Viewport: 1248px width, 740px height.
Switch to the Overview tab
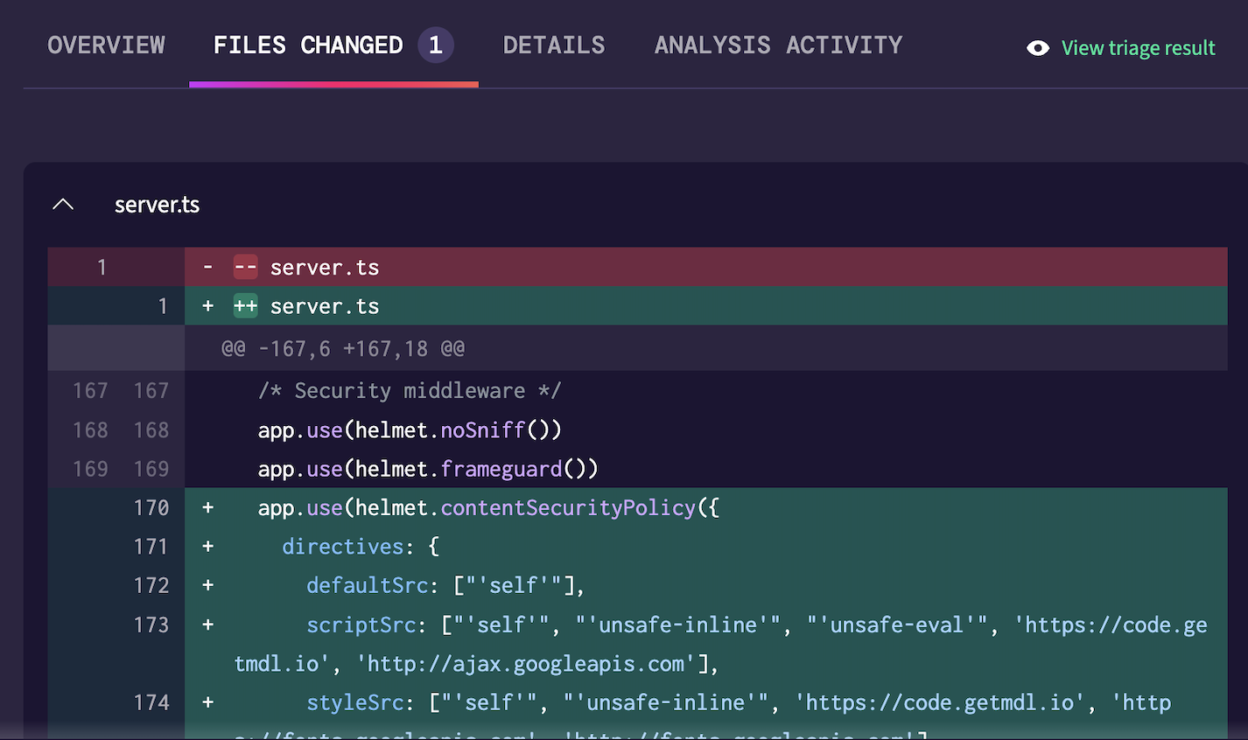[x=106, y=45]
